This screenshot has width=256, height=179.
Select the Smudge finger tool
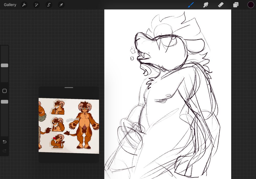[x=206, y=5]
